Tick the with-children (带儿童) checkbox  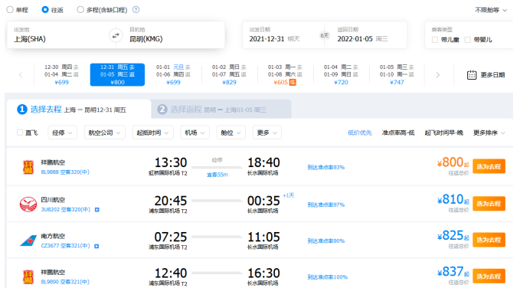[435, 40]
